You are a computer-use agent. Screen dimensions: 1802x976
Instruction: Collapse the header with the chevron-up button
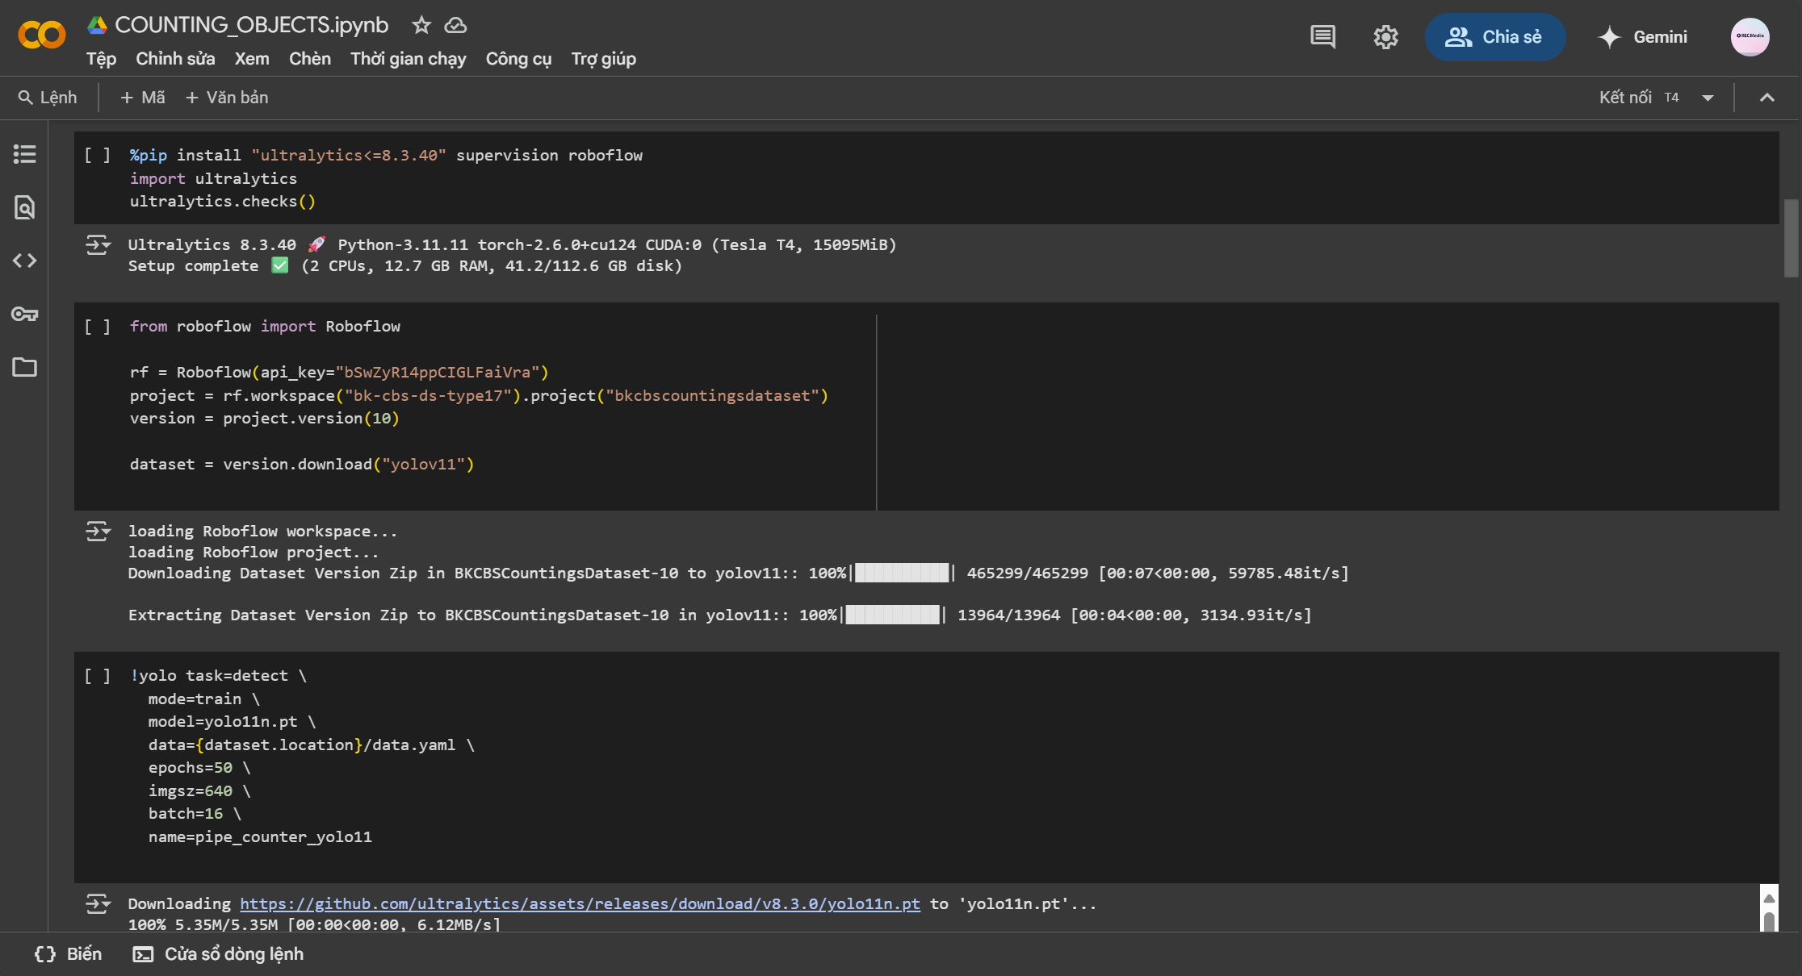[1766, 98]
